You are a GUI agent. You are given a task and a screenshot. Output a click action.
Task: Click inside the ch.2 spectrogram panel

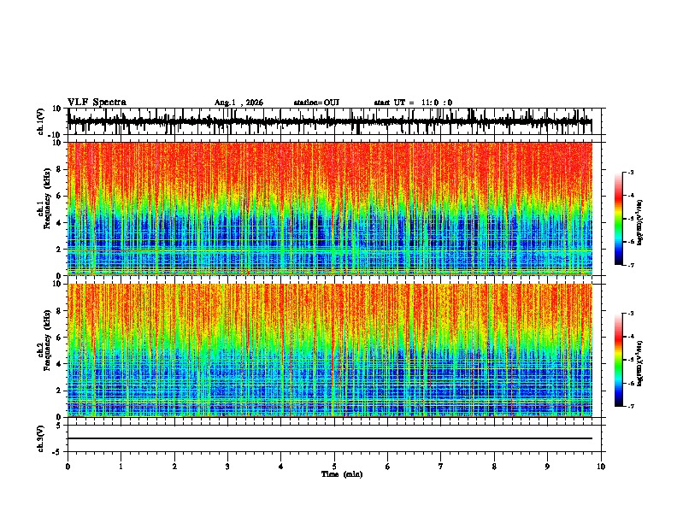[x=330, y=350]
